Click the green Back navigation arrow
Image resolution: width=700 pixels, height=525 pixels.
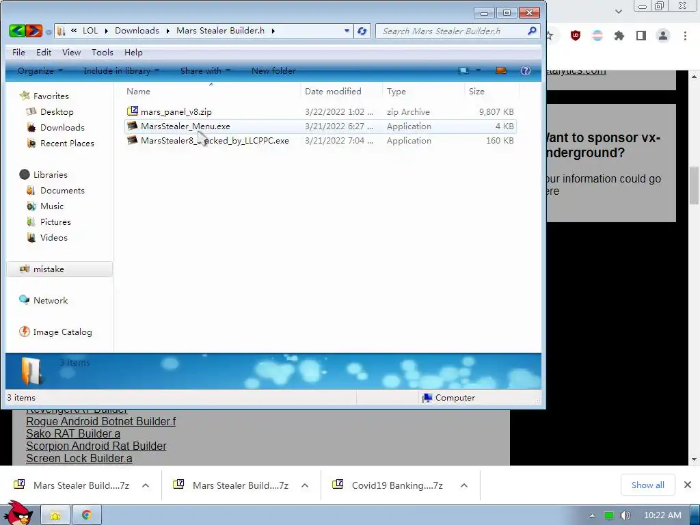[17, 31]
